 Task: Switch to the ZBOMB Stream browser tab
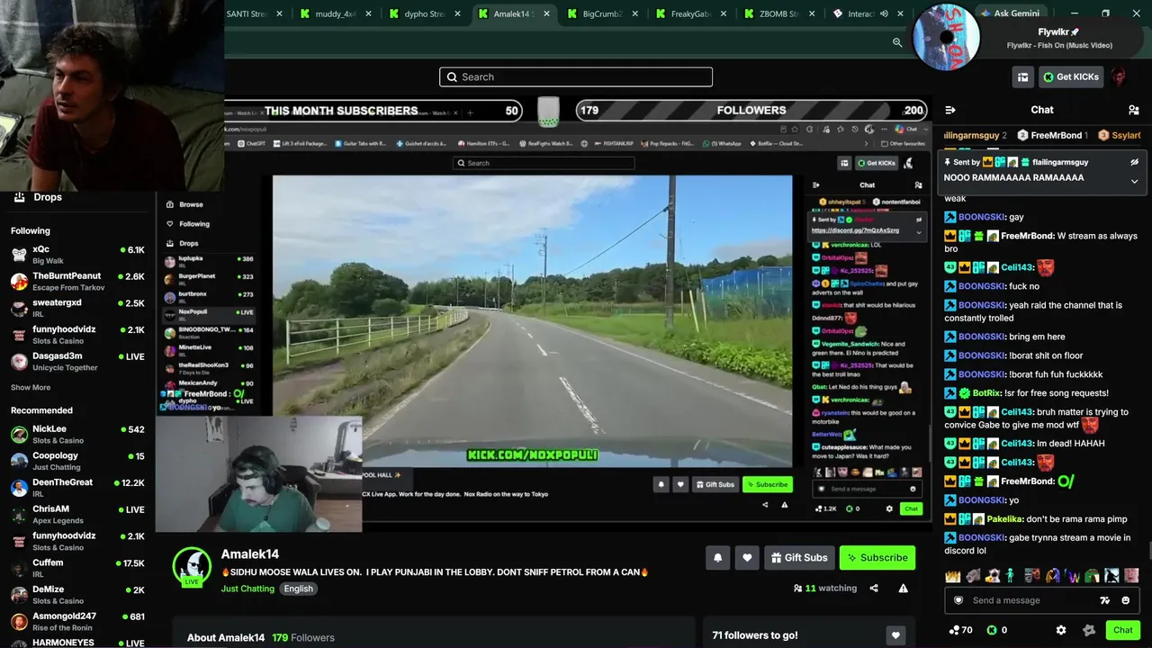[778, 13]
